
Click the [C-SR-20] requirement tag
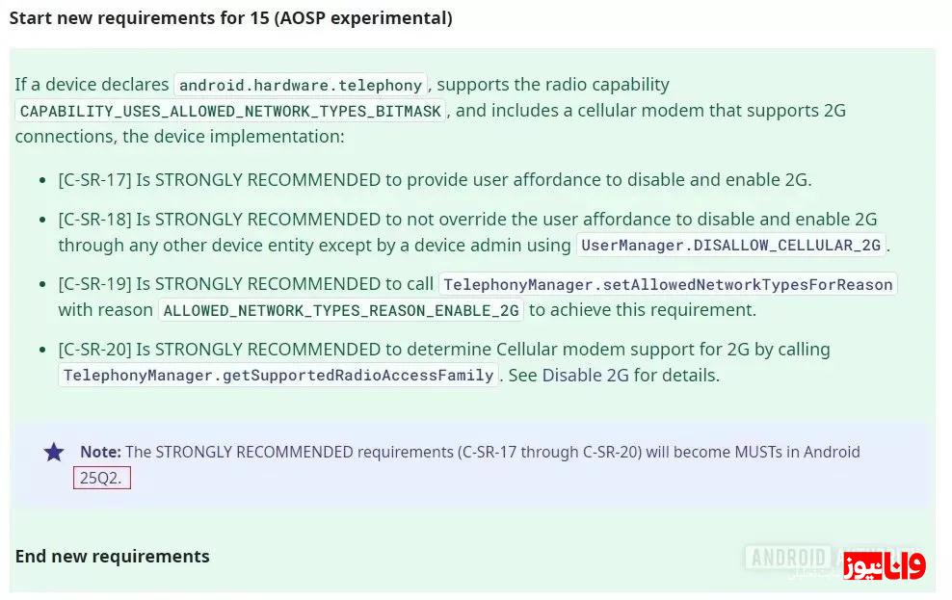(94, 350)
